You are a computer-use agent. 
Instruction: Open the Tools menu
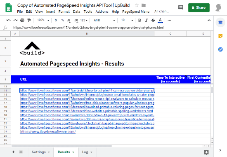coord(88,12)
